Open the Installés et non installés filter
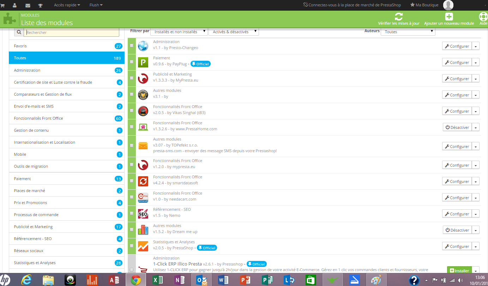This screenshot has width=488, height=286. pyautogui.click(x=179, y=32)
